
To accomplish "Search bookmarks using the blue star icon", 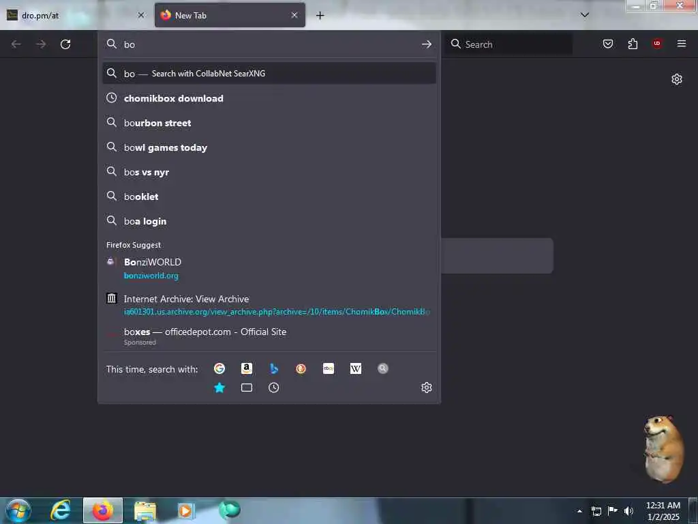I will pos(219,388).
